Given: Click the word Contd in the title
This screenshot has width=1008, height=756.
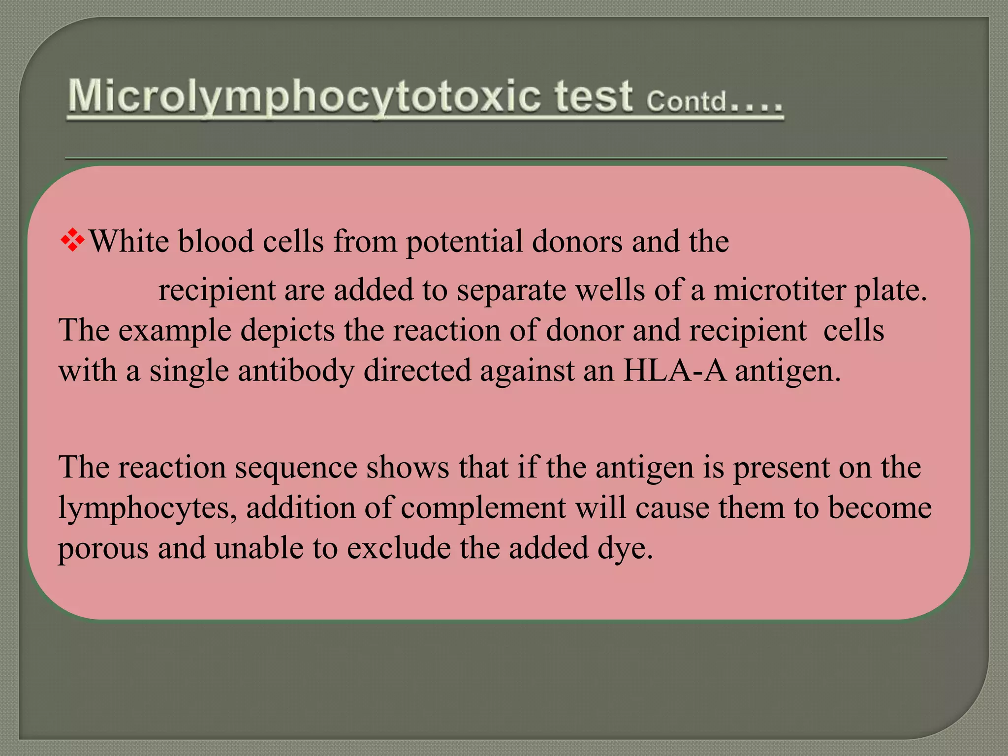Looking at the screenshot, I should [x=686, y=102].
